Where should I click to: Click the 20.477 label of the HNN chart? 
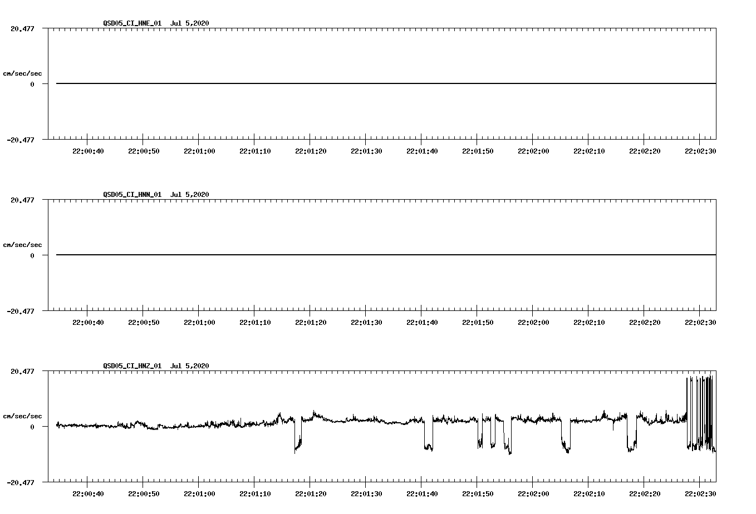click(x=22, y=200)
